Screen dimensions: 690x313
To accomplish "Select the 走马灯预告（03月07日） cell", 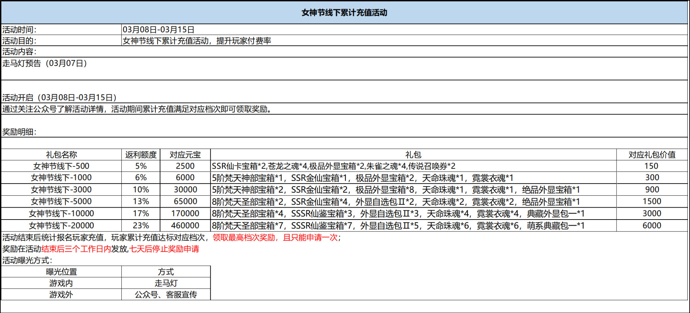I will click(x=344, y=69).
